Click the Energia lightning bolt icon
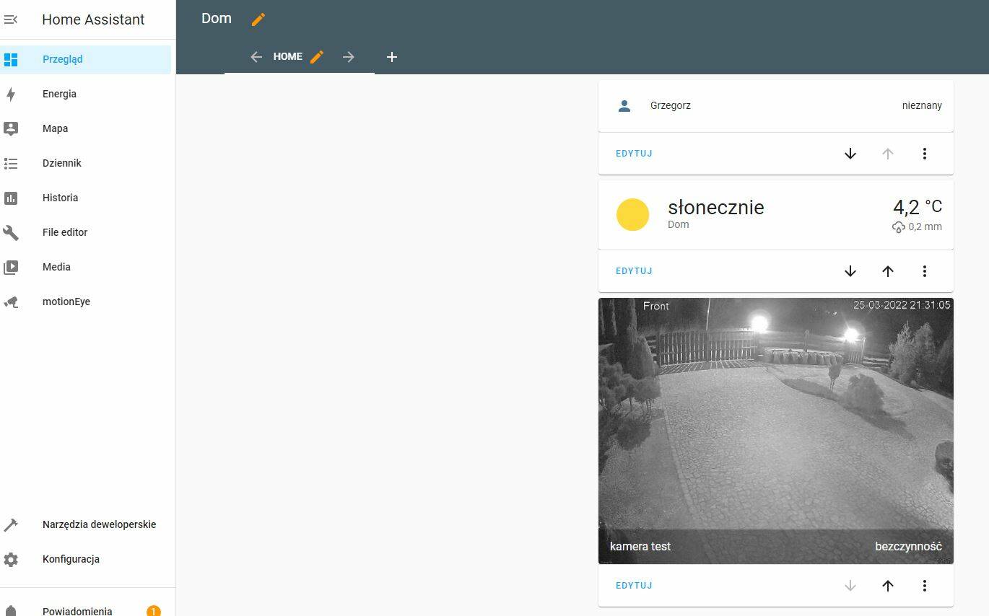This screenshot has height=616, width=989. click(11, 94)
